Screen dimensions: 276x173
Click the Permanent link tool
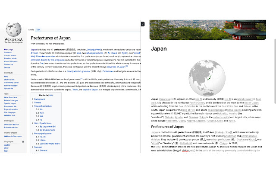(x=10, y=106)
